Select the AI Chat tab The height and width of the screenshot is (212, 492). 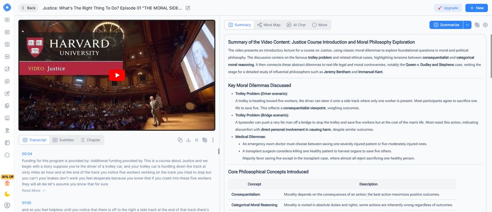click(296, 25)
